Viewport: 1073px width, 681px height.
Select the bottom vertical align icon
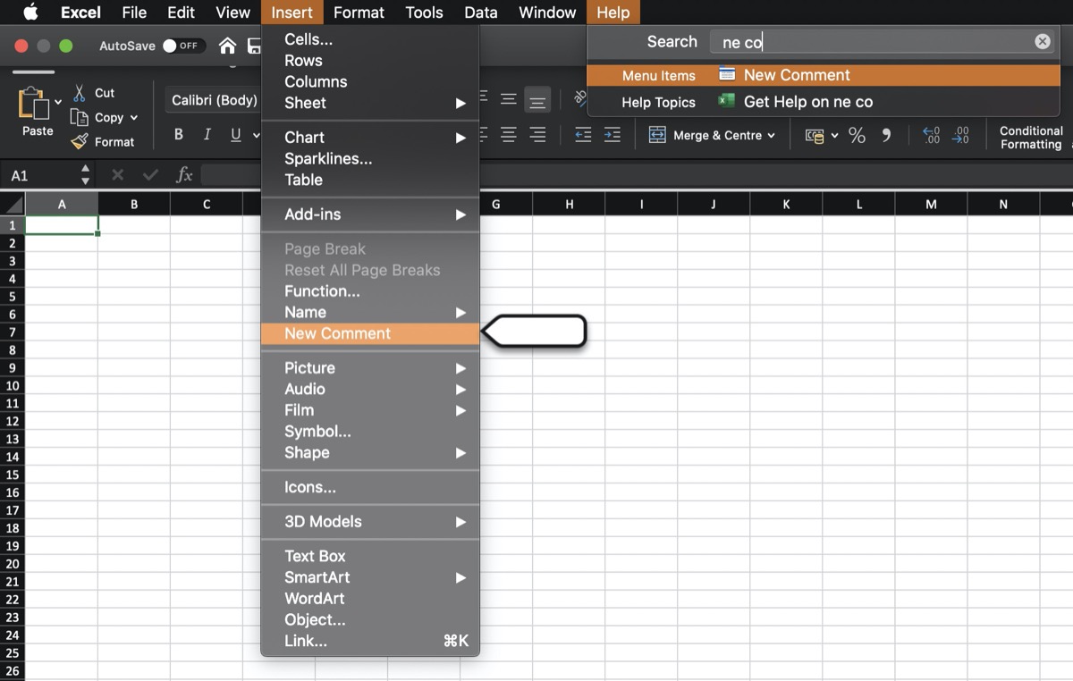point(537,100)
